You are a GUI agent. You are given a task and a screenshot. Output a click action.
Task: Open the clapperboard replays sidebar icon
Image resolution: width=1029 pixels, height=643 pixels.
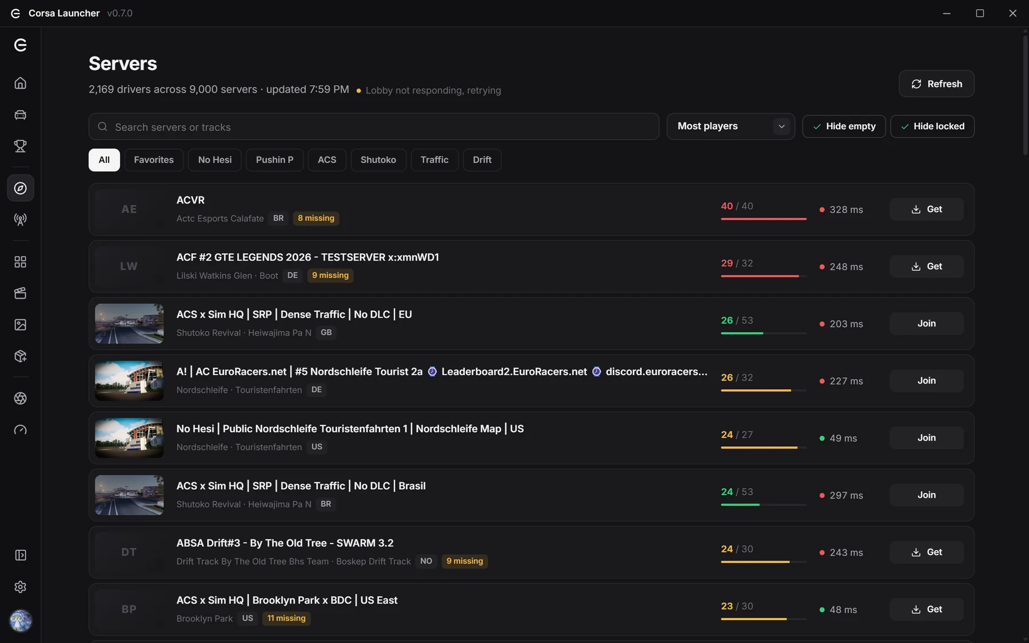[x=21, y=293]
